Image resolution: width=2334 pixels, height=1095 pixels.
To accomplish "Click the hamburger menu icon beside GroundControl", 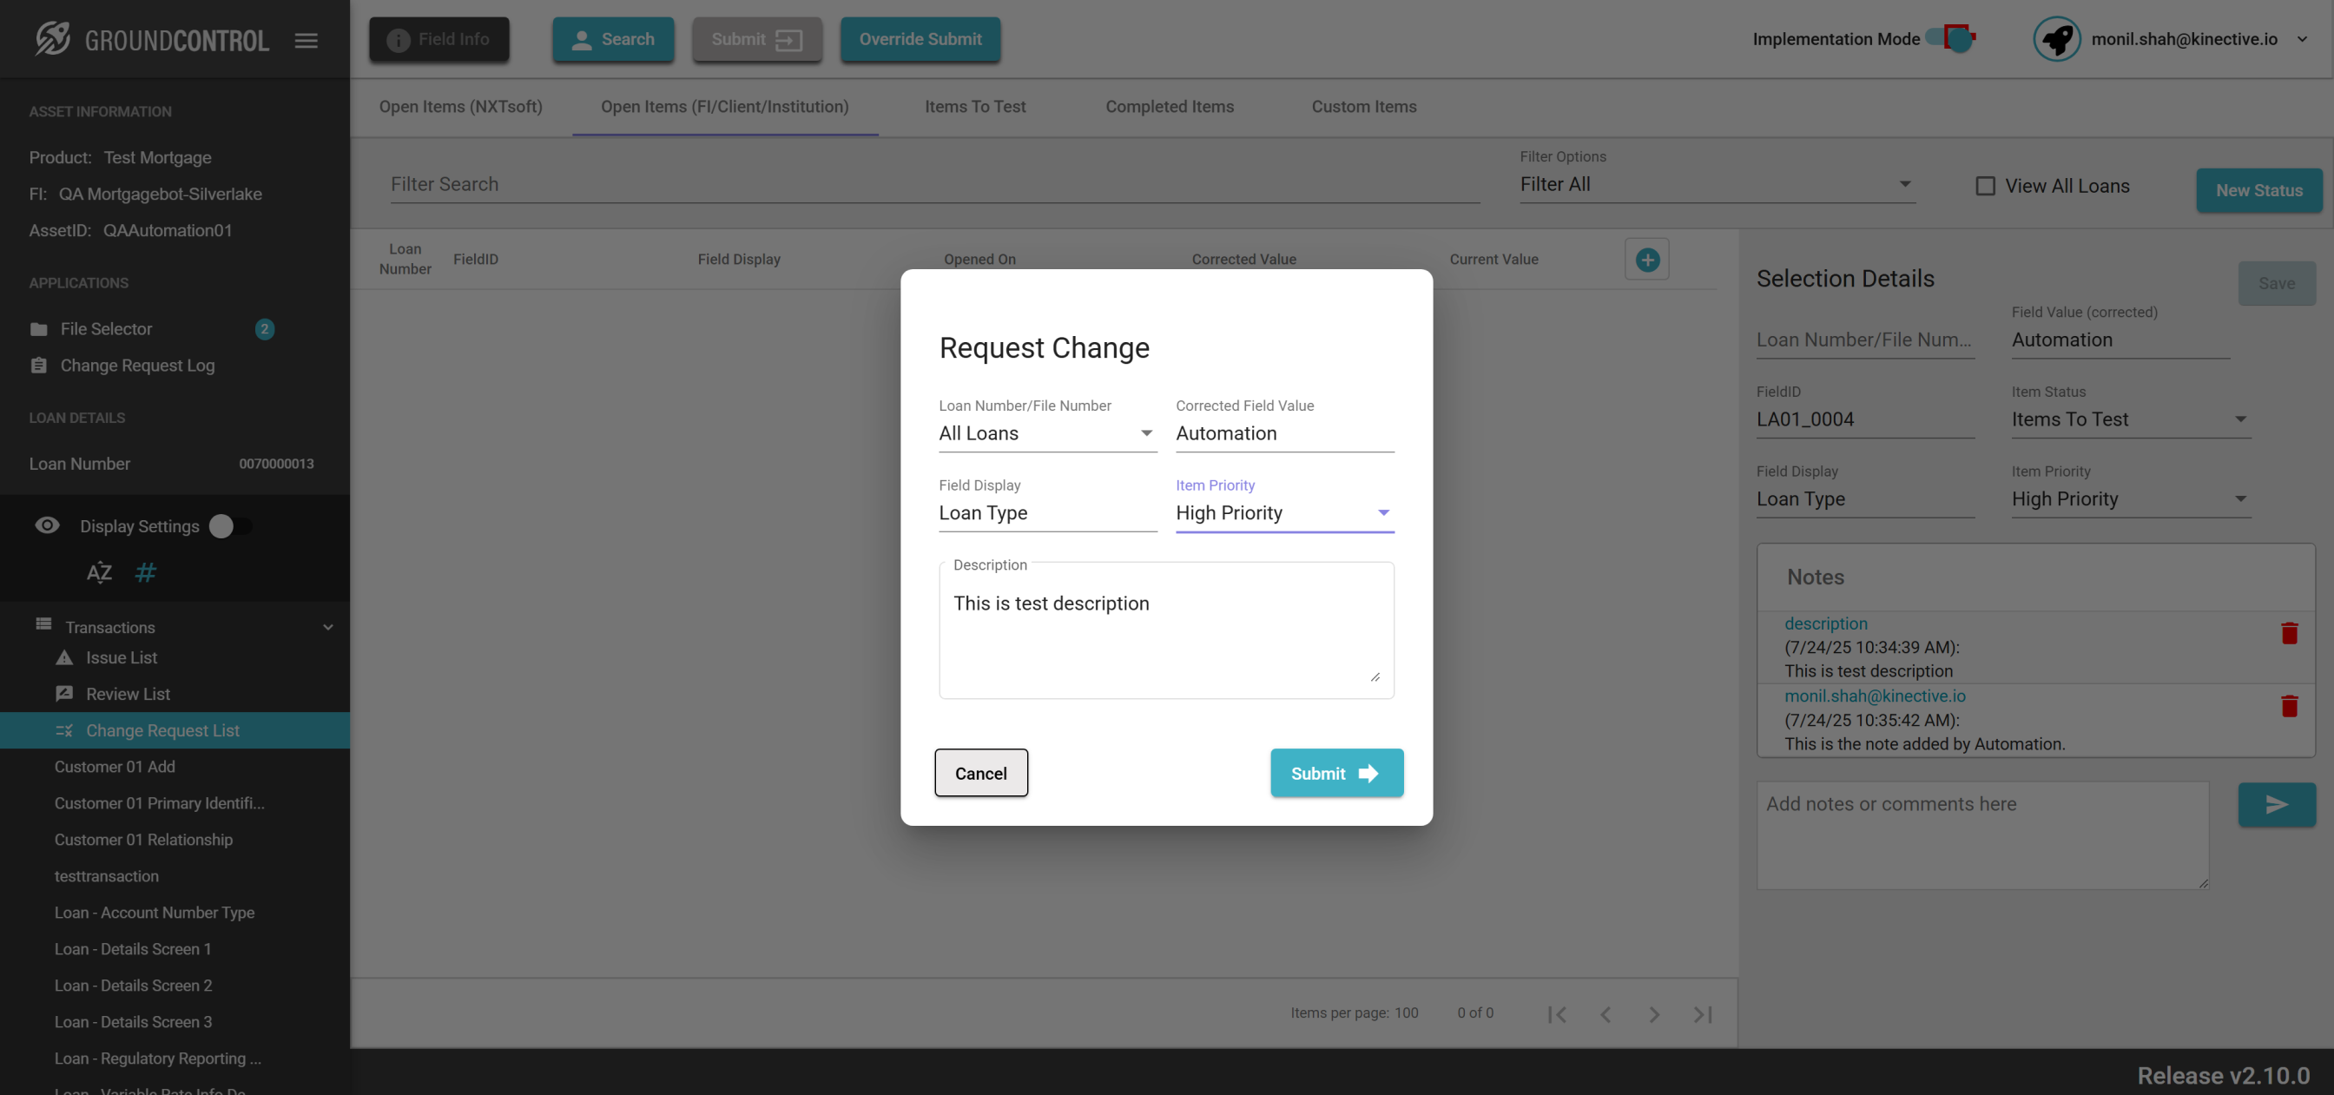I will [307, 40].
